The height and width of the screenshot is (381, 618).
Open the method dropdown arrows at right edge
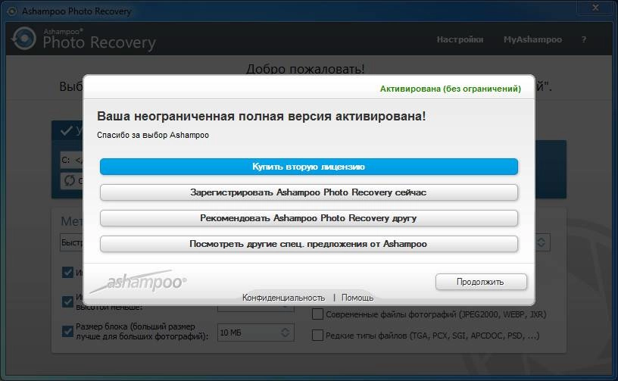(x=542, y=242)
